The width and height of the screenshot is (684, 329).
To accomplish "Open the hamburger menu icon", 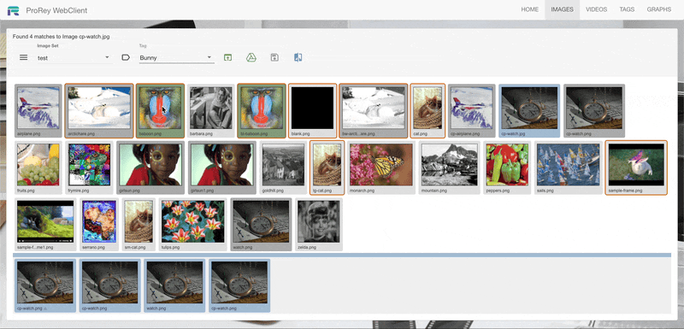I will (x=24, y=57).
